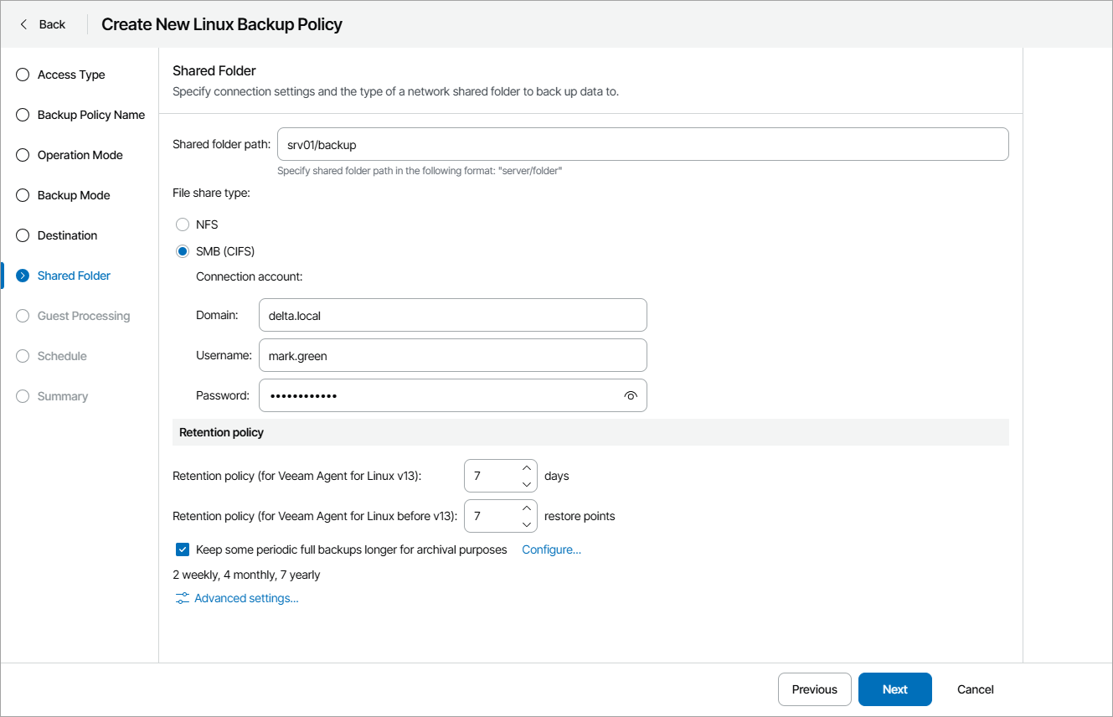This screenshot has width=1113, height=717.
Task: Open the Schedule wizard step
Action: click(x=22, y=355)
